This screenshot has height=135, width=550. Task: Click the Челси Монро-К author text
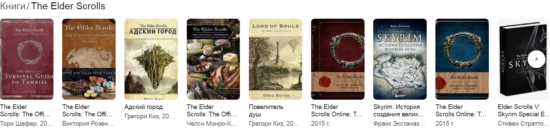click(212, 124)
